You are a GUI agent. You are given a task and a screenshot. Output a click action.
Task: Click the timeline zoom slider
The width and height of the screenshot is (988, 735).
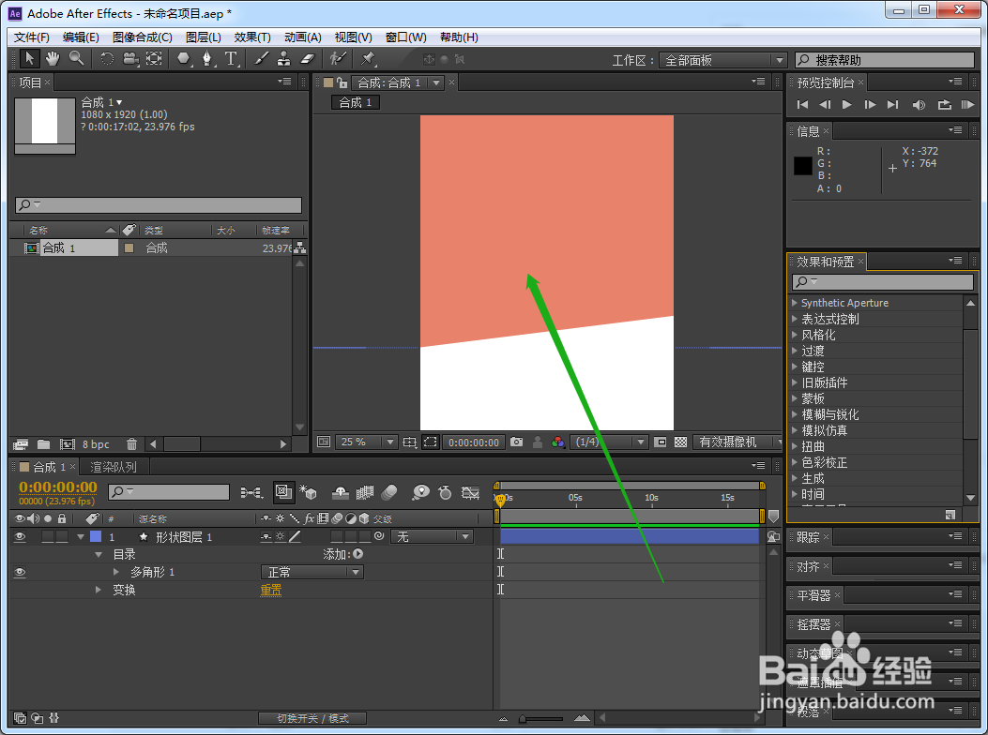pos(540,719)
